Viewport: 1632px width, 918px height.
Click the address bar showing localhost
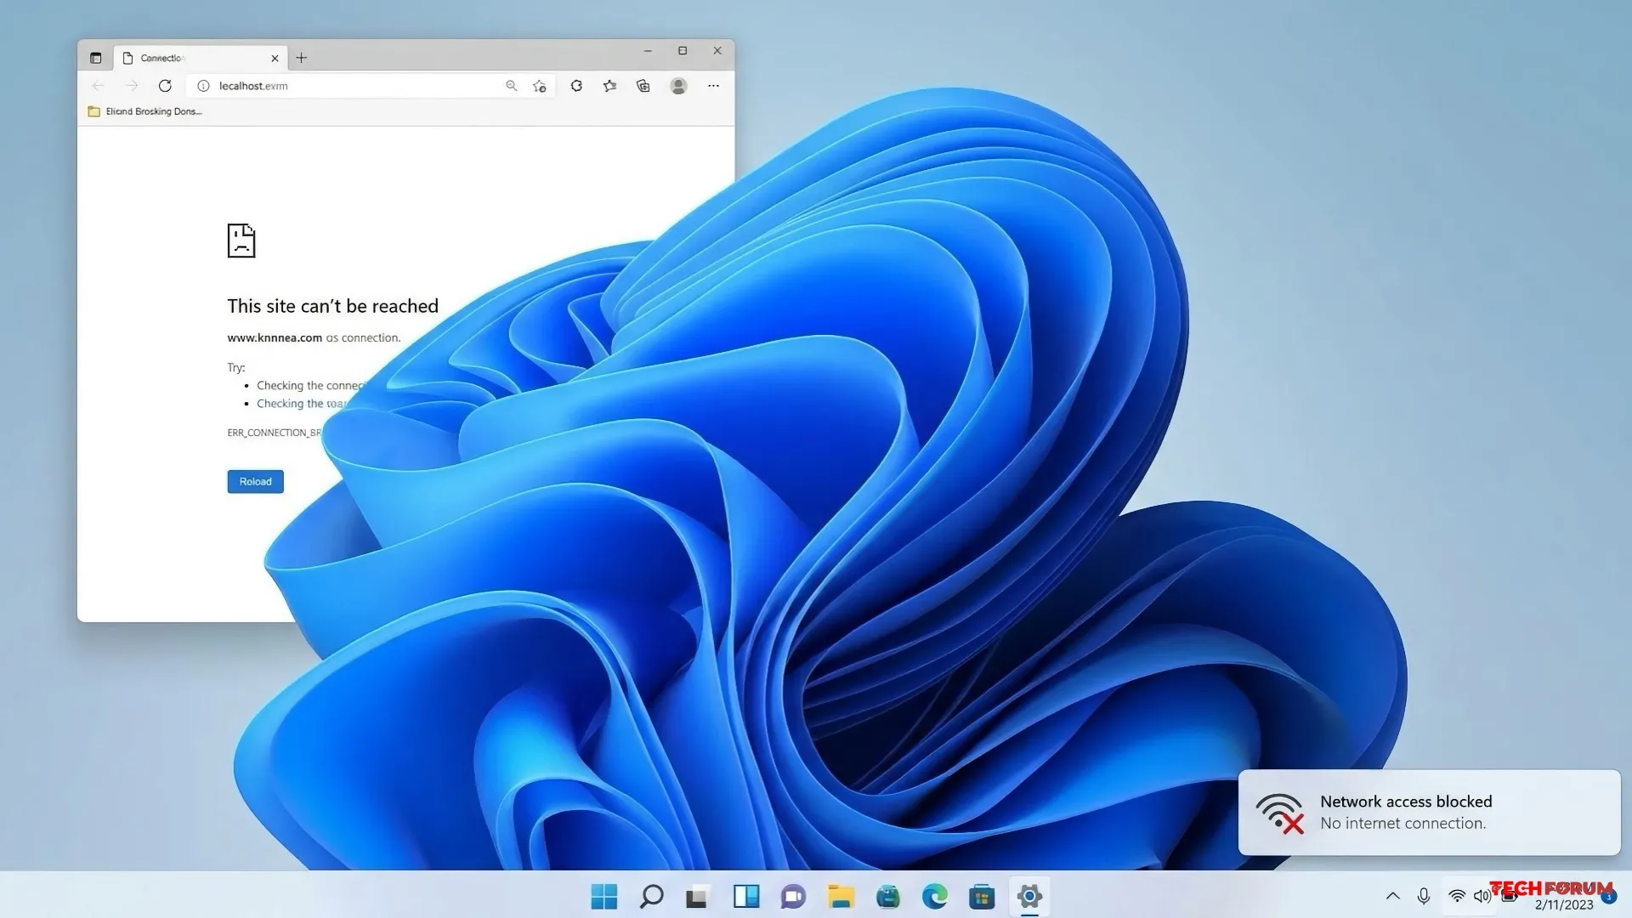(370, 86)
